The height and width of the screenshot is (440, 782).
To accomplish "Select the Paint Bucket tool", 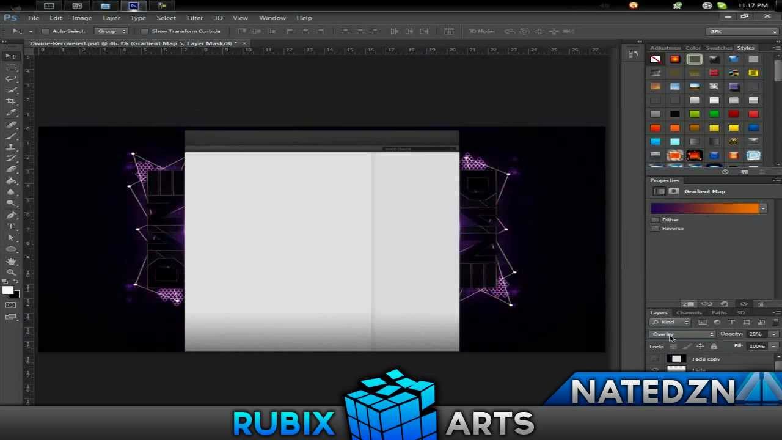I will tap(11, 180).
